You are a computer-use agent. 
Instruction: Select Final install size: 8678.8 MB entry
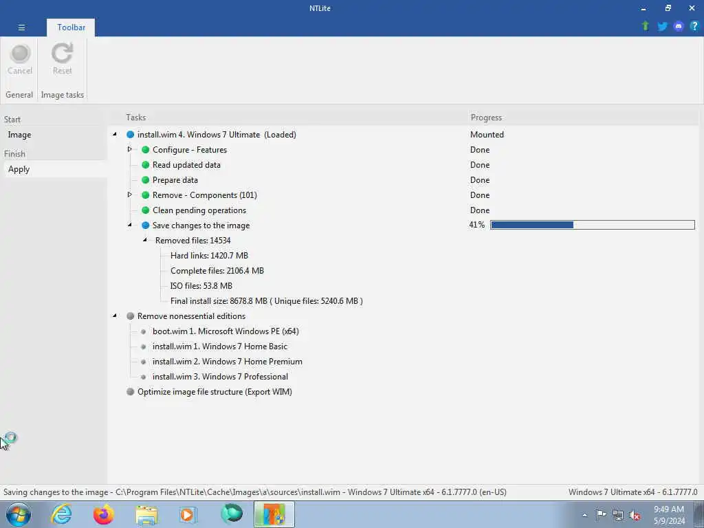pos(266,301)
